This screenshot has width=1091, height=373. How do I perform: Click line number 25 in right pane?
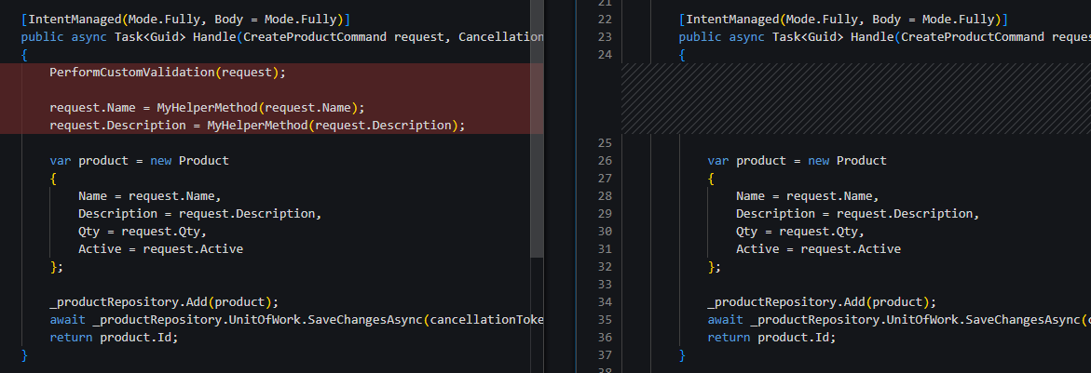click(604, 143)
